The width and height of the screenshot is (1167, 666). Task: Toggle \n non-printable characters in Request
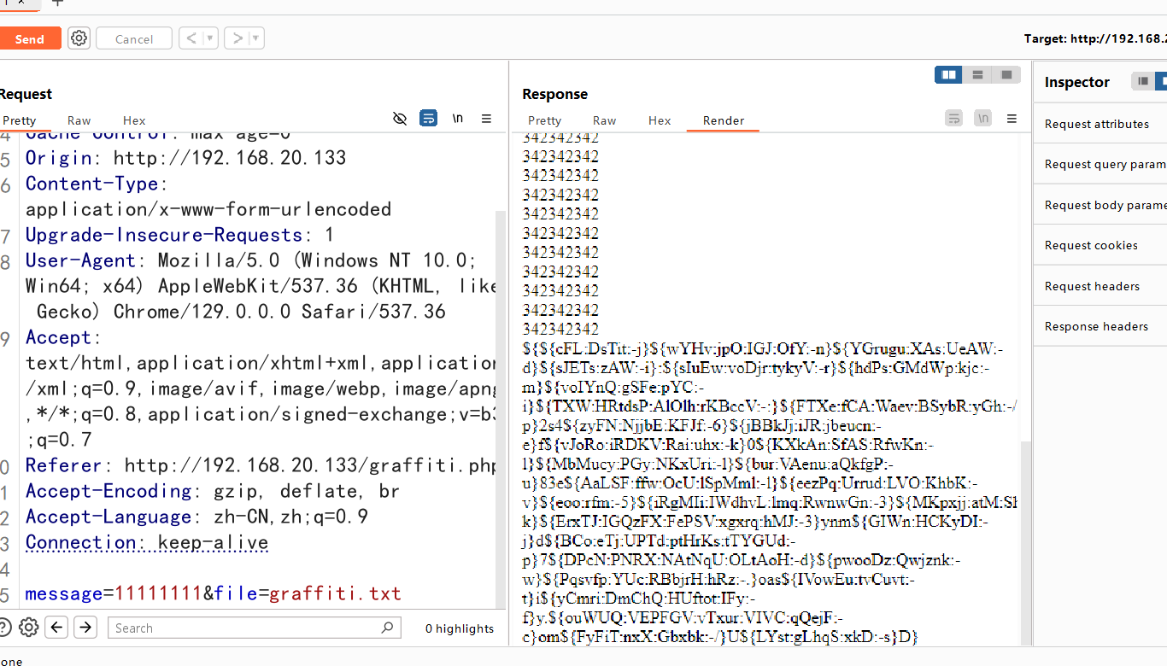[x=458, y=119]
